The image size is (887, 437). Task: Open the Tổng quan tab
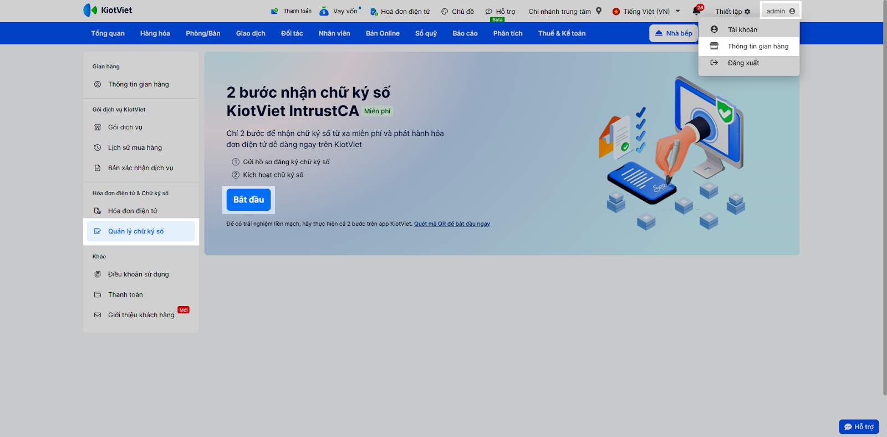coord(108,33)
